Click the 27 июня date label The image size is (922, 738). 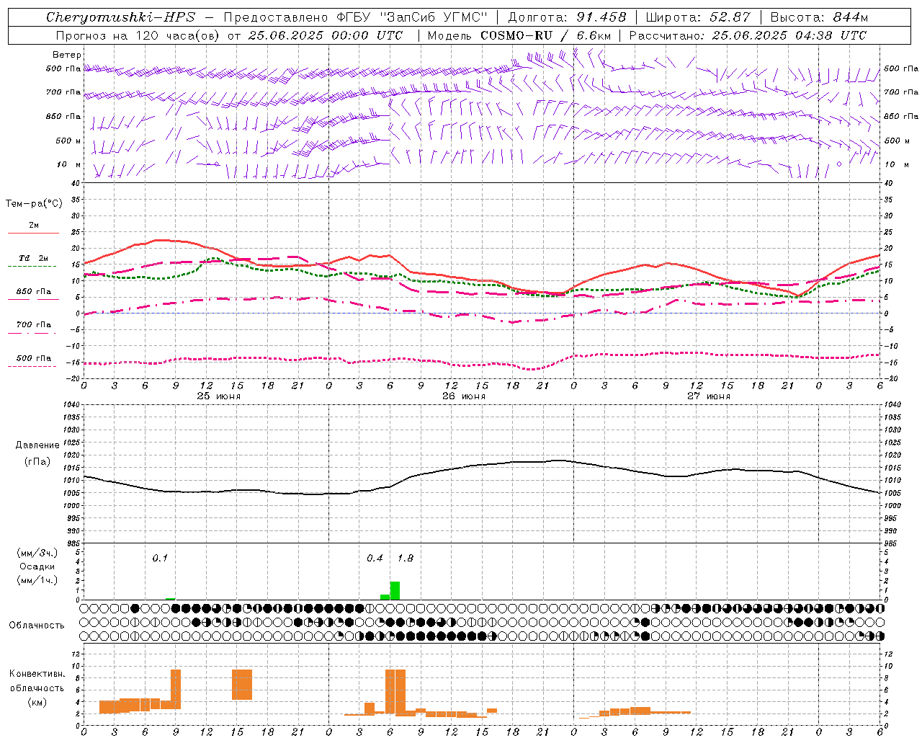point(709,396)
